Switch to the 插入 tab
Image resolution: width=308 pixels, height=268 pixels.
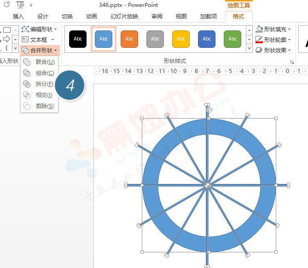(18, 17)
